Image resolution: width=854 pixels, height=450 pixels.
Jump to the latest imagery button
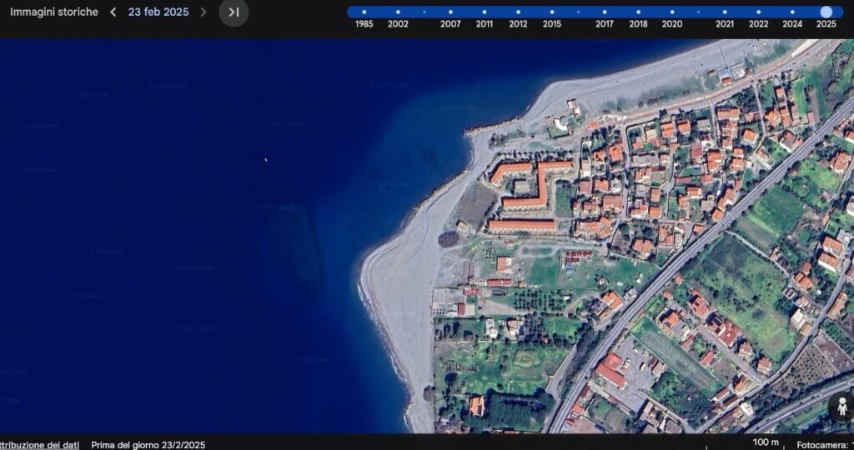pyautogui.click(x=234, y=12)
